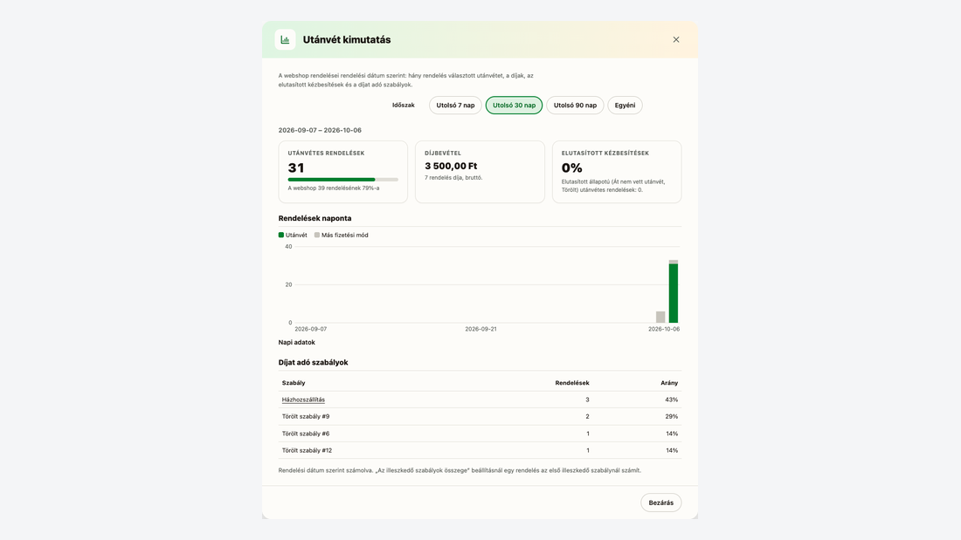Select the Utolsó 30 nap period

[515, 106]
